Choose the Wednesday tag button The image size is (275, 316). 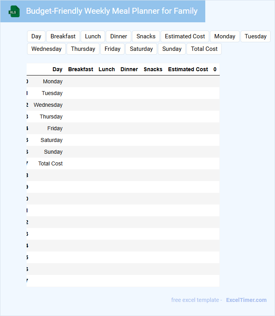[46, 49]
